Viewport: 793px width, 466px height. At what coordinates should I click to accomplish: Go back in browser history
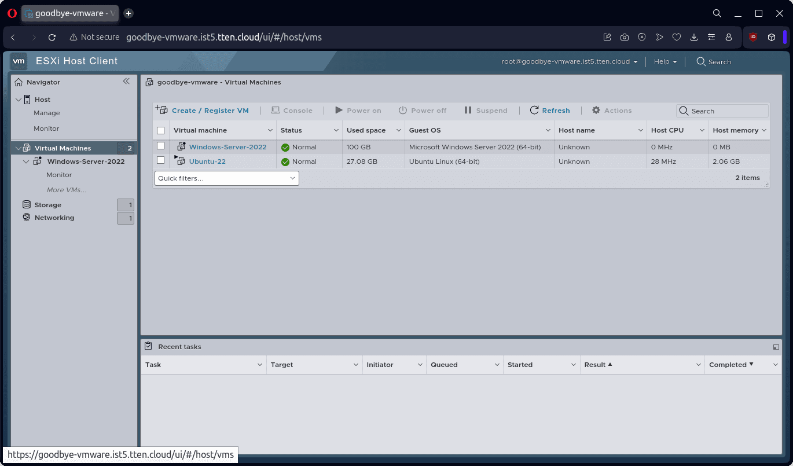click(x=13, y=37)
